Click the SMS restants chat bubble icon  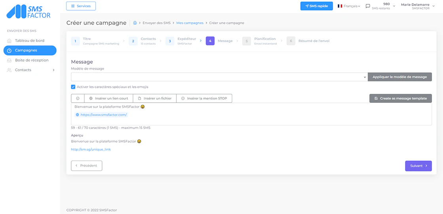[367, 6]
